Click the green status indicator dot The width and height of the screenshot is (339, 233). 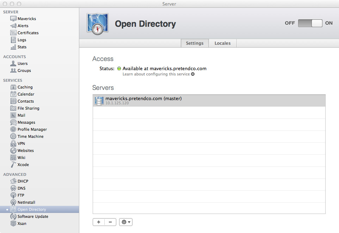tap(119, 69)
